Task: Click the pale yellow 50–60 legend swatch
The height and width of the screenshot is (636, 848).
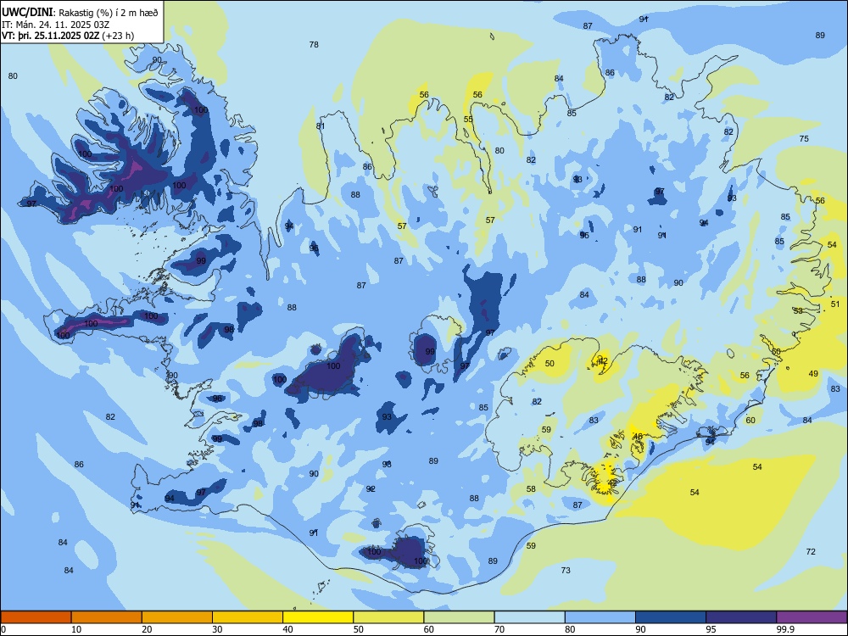Action: (388, 617)
